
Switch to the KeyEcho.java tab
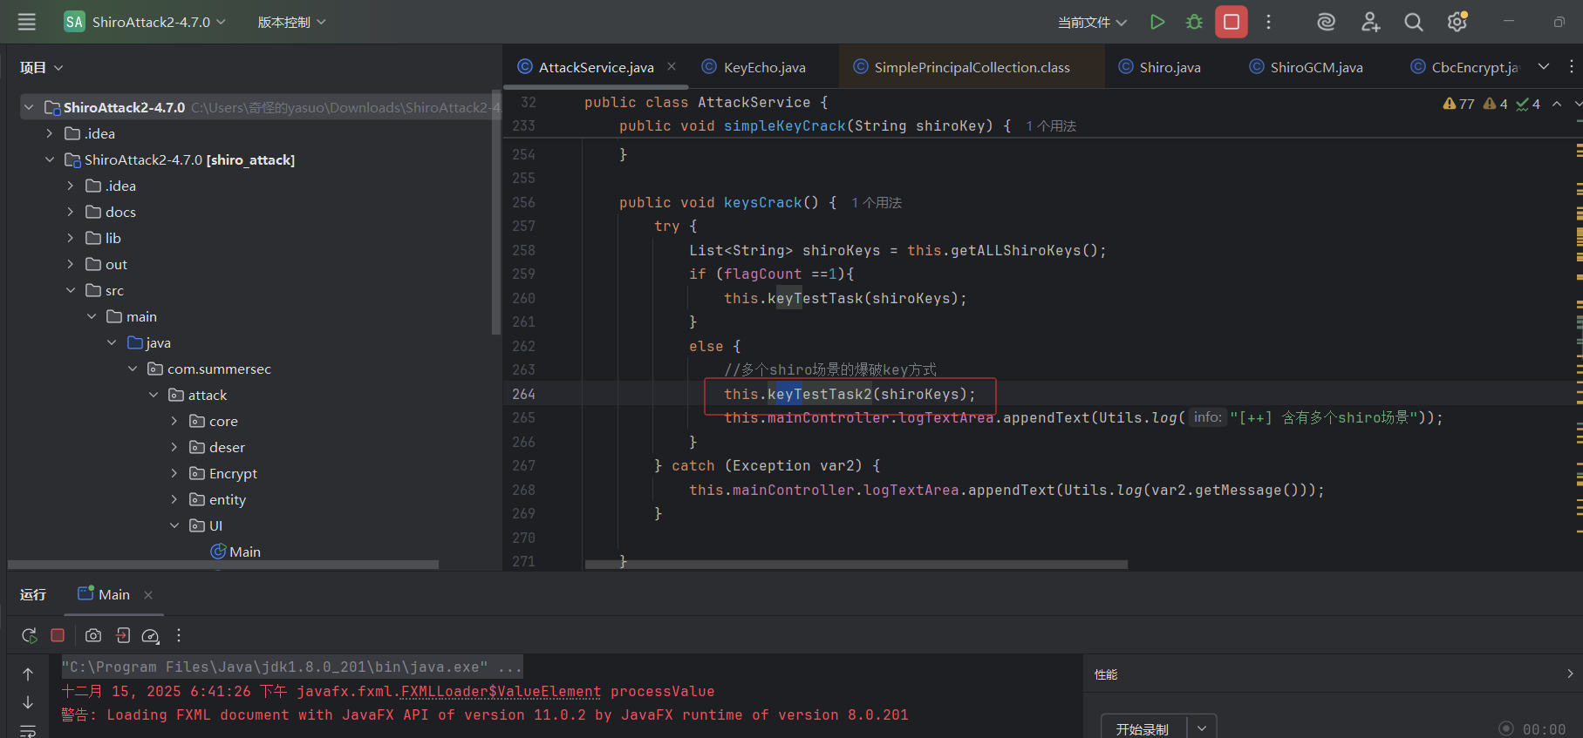764,67
